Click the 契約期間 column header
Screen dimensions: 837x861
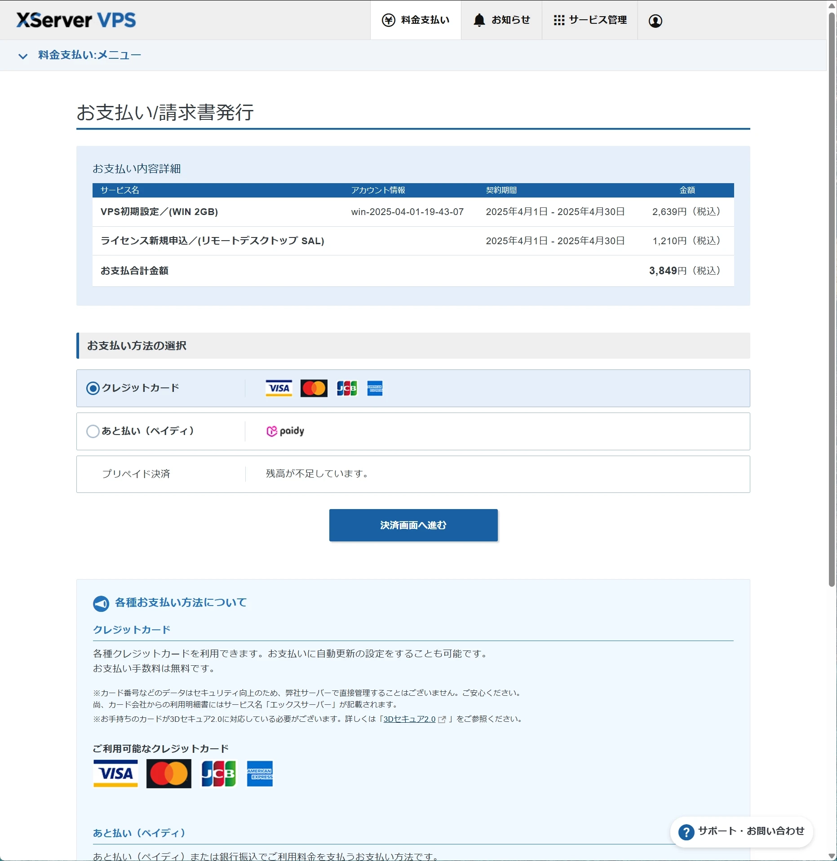point(501,190)
